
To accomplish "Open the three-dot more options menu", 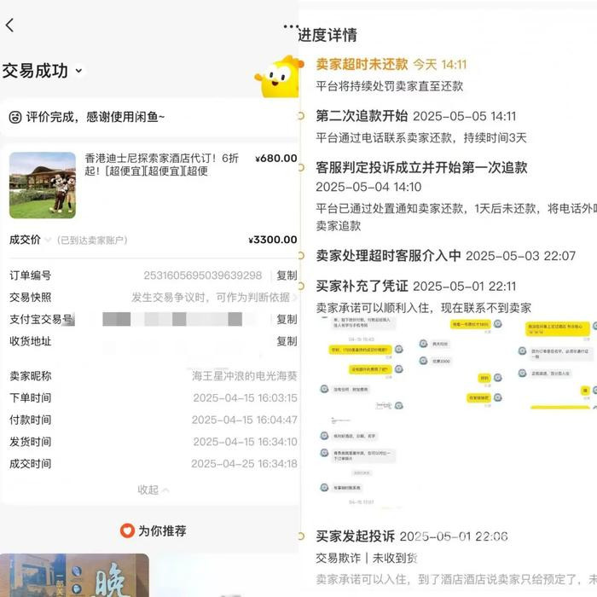I will [x=291, y=26].
